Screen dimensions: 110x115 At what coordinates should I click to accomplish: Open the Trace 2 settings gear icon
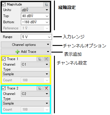pyautogui.click(x=40, y=88)
